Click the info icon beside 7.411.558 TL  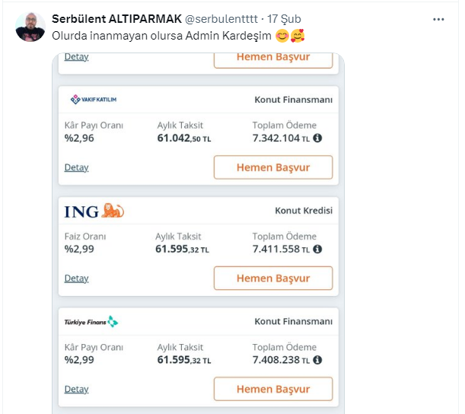pyautogui.click(x=317, y=249)
